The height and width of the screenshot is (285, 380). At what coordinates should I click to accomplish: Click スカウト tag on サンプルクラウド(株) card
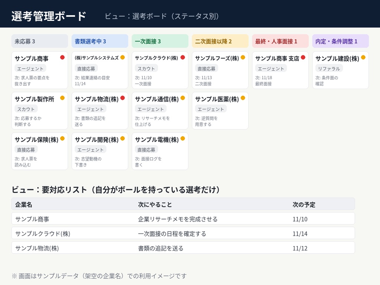pos(146,69)
